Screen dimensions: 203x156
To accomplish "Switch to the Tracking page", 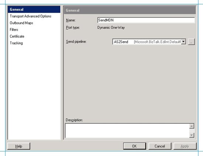I will (x=16, y=43).
